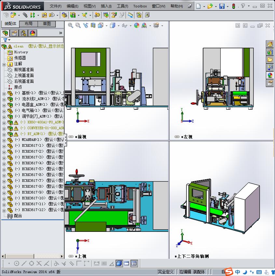This screenshot has width=275, height=276.
Task: Toggle the single viewport layout button
Action: point(127,264)
